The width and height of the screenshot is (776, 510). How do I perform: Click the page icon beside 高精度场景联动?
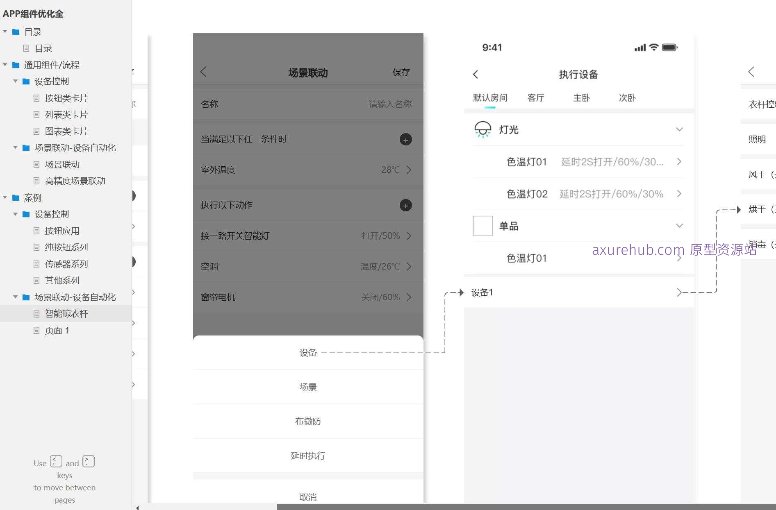tap(36, 181)
